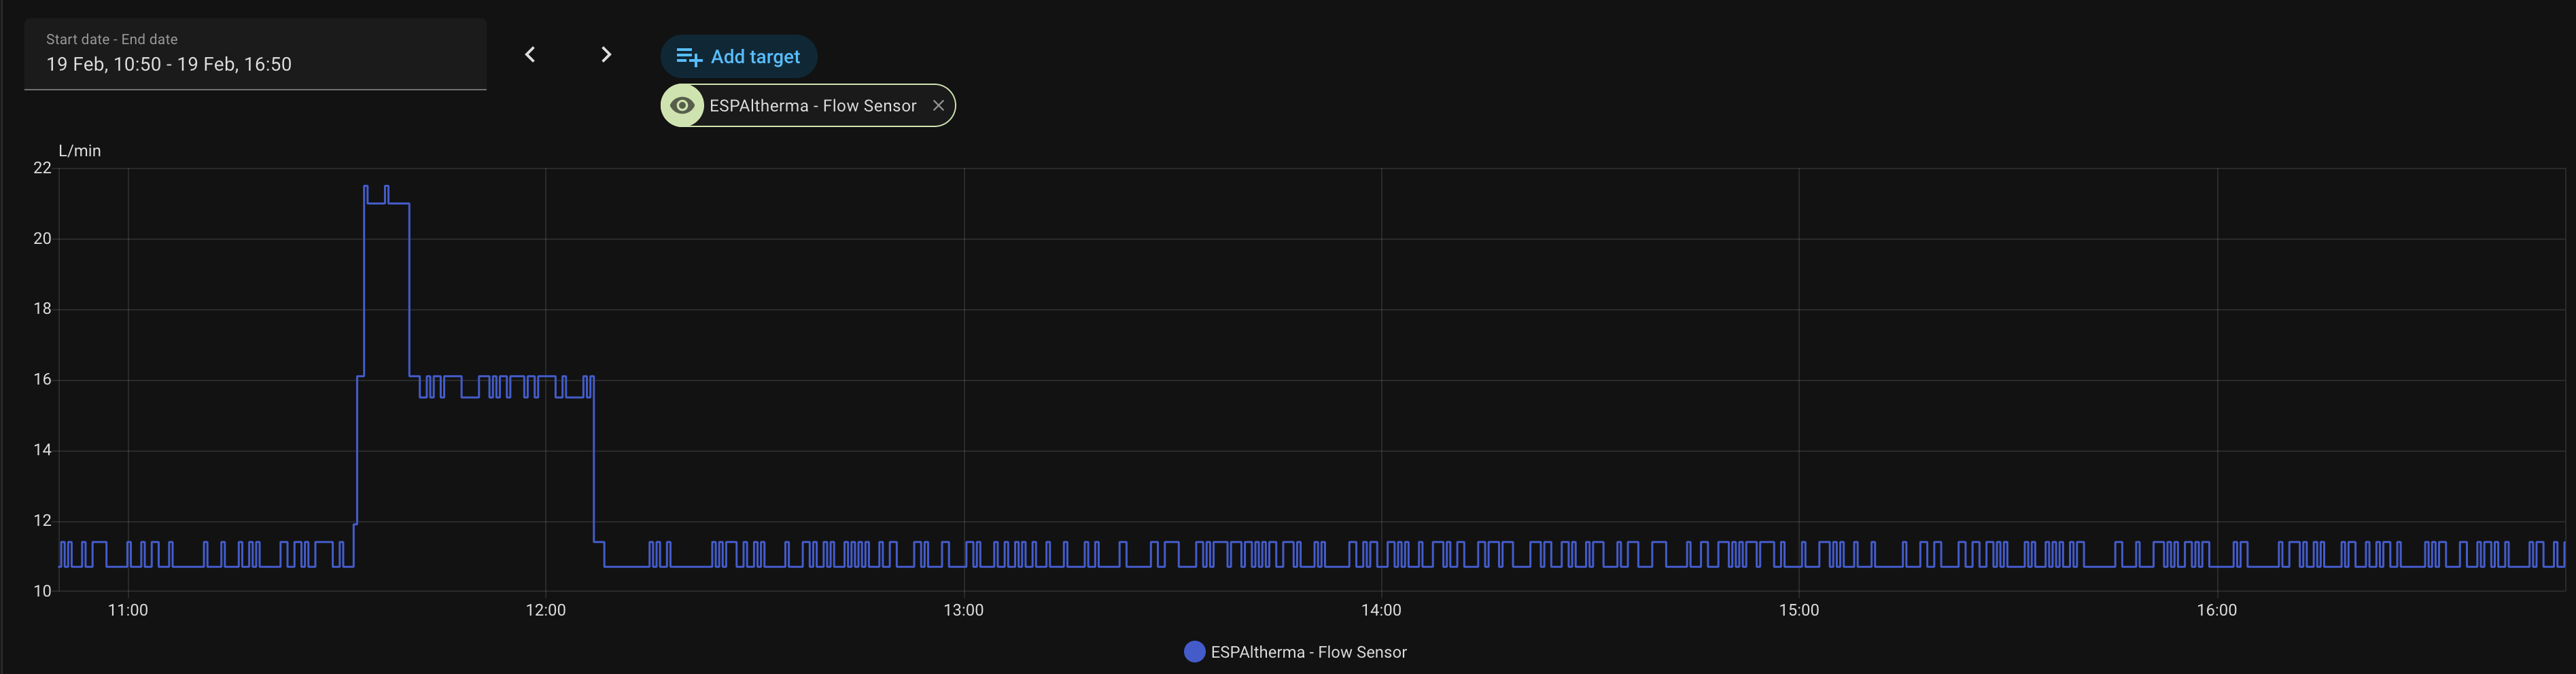
Task: Toggle eye icon on ESPAltherma chip
Action: (x=682, y=106)
